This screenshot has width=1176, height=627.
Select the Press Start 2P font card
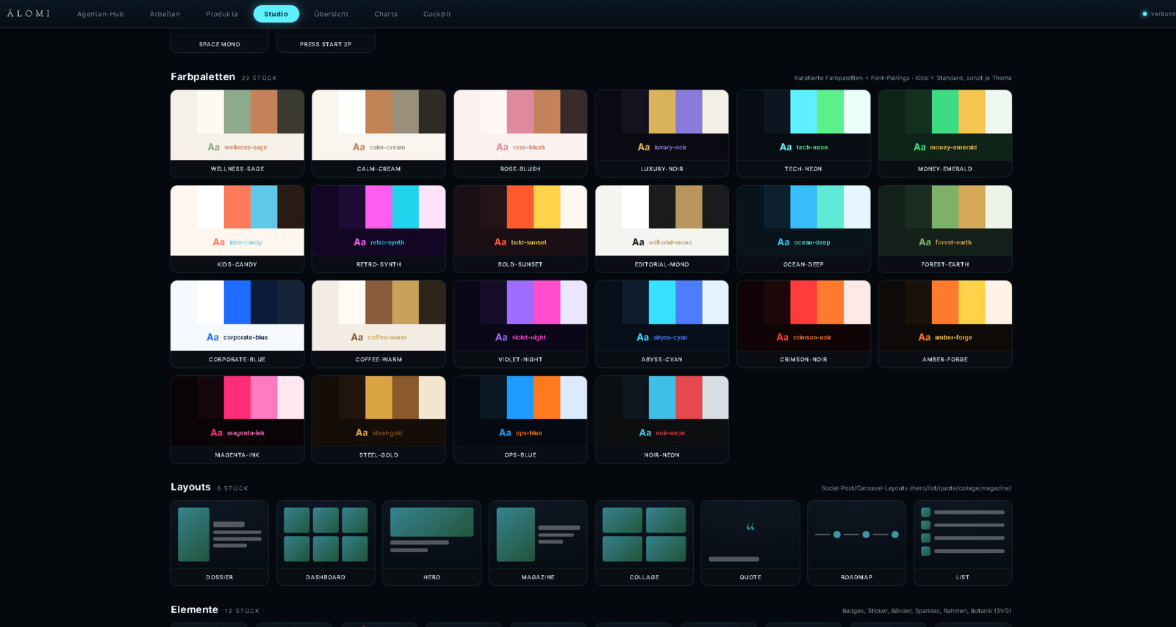[x=326, y=40]
